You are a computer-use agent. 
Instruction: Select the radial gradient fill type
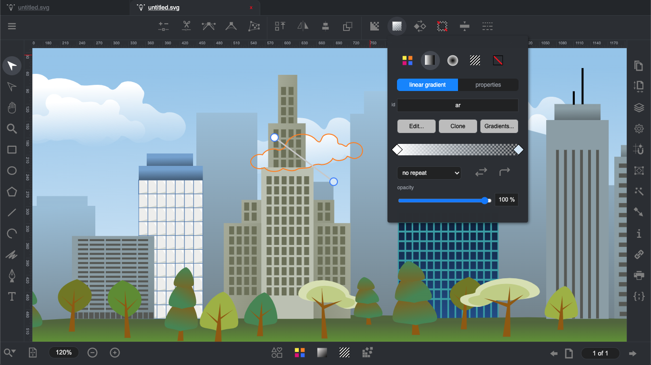coord(452,61)
